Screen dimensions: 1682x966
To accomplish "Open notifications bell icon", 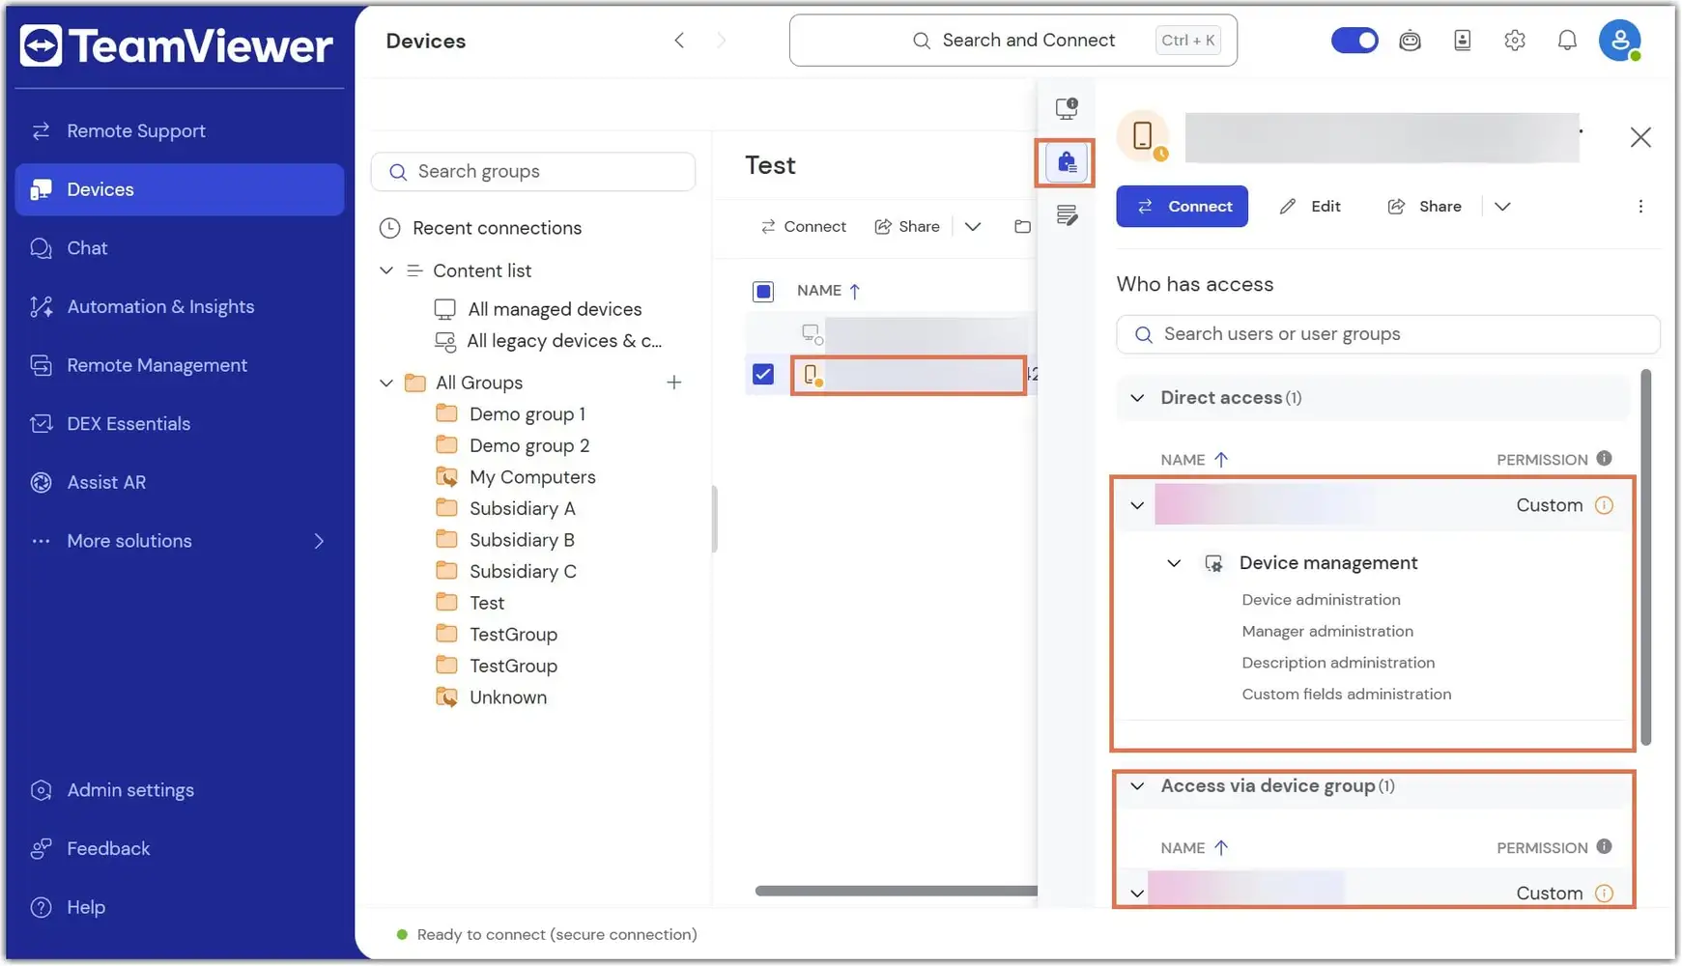I will [x=1566, y=41].
